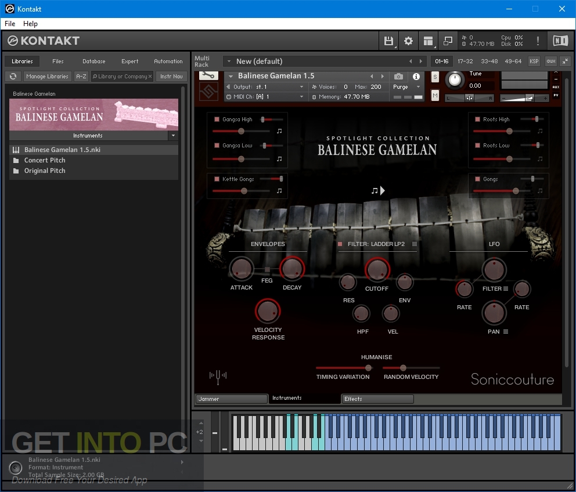Viewport: 576px width, 492px height.
Task: Click the NI logo icon
Action: tap(560, 41)
